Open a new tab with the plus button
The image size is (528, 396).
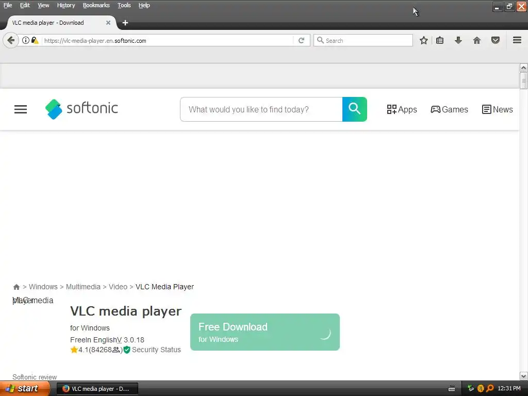tap(125, 23)
